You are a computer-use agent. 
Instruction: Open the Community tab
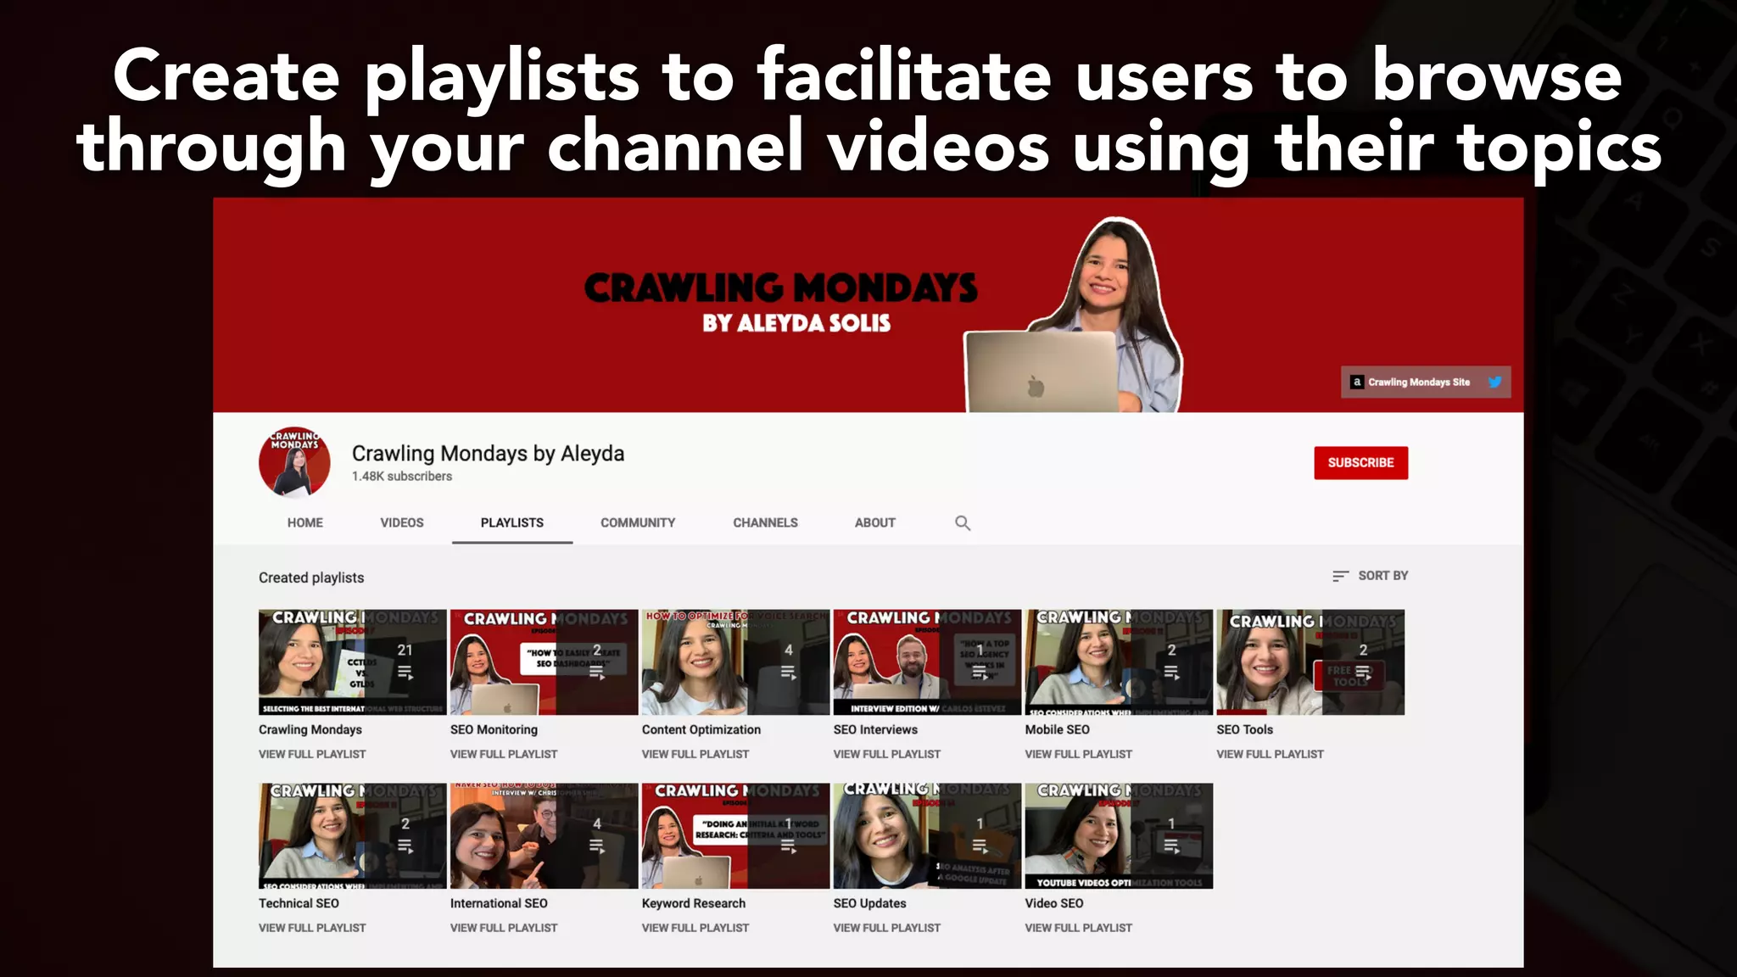click(638, 522)
